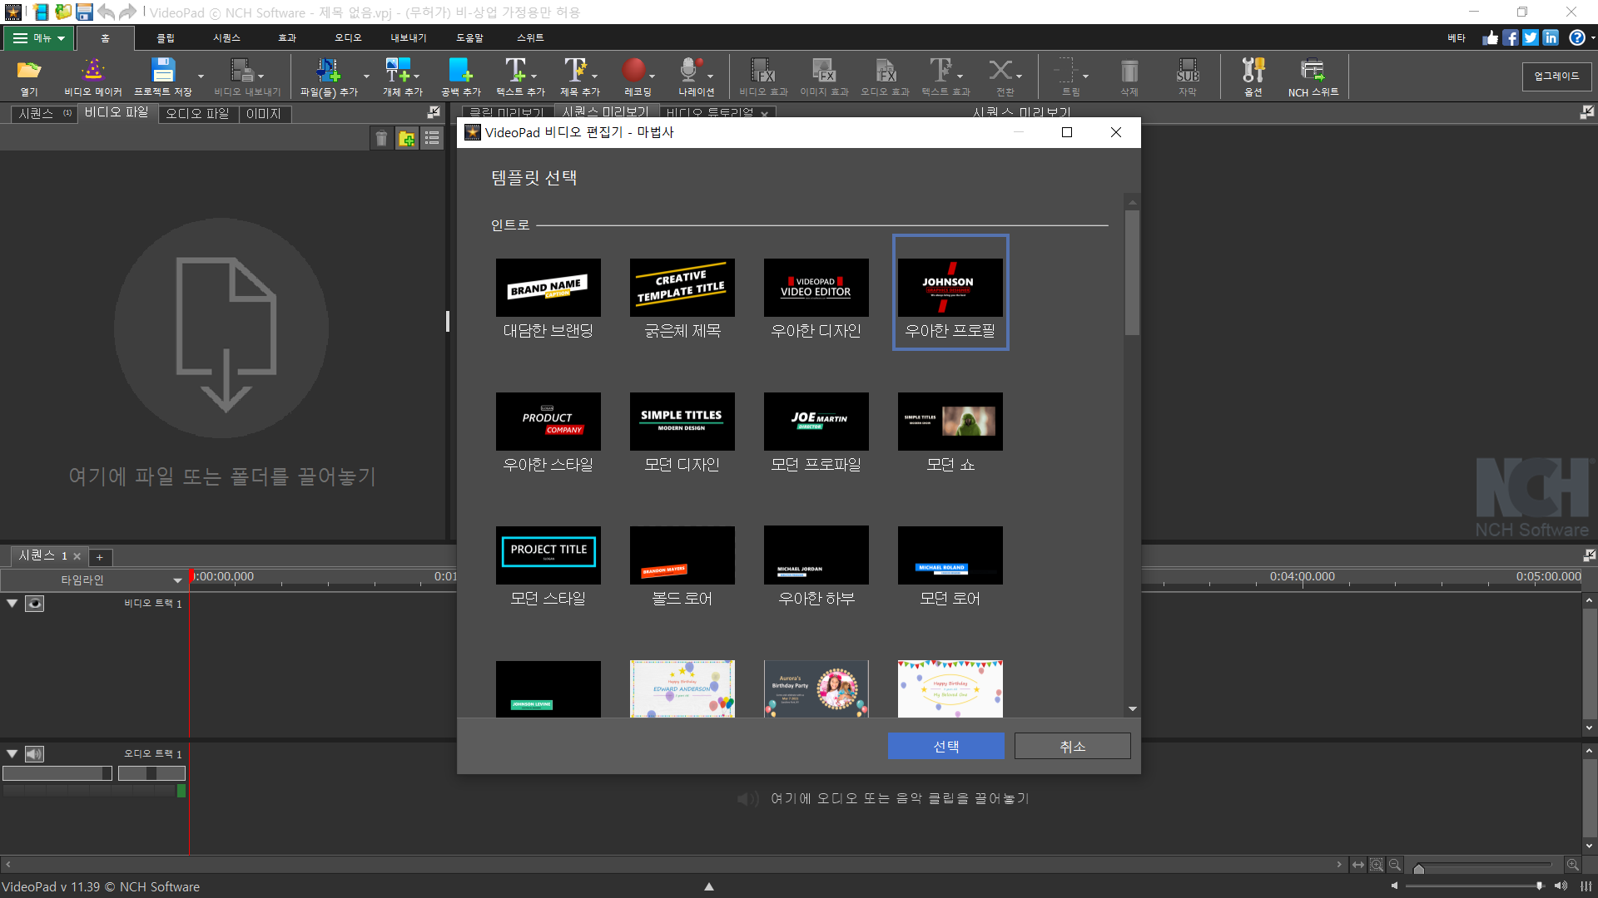Mute the 오디오 트랙 1 speaker toggle
Screen dimensions: 1598x898
pyautogui.click(x=34, y=754)
